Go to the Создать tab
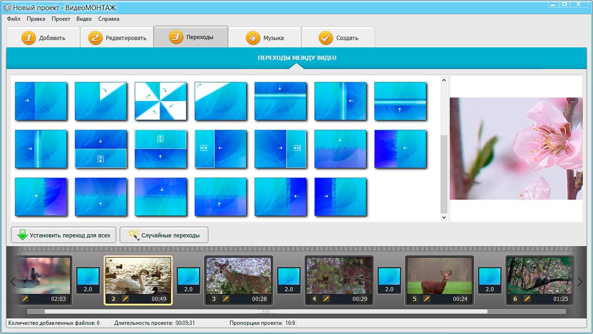Viewport: 593px width, 334px height. click(338, 37)
